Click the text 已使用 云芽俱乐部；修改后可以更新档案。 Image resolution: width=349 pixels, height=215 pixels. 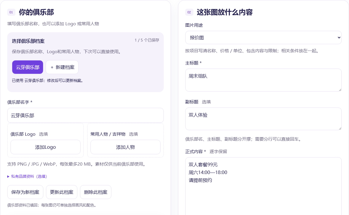pos(48,80)
